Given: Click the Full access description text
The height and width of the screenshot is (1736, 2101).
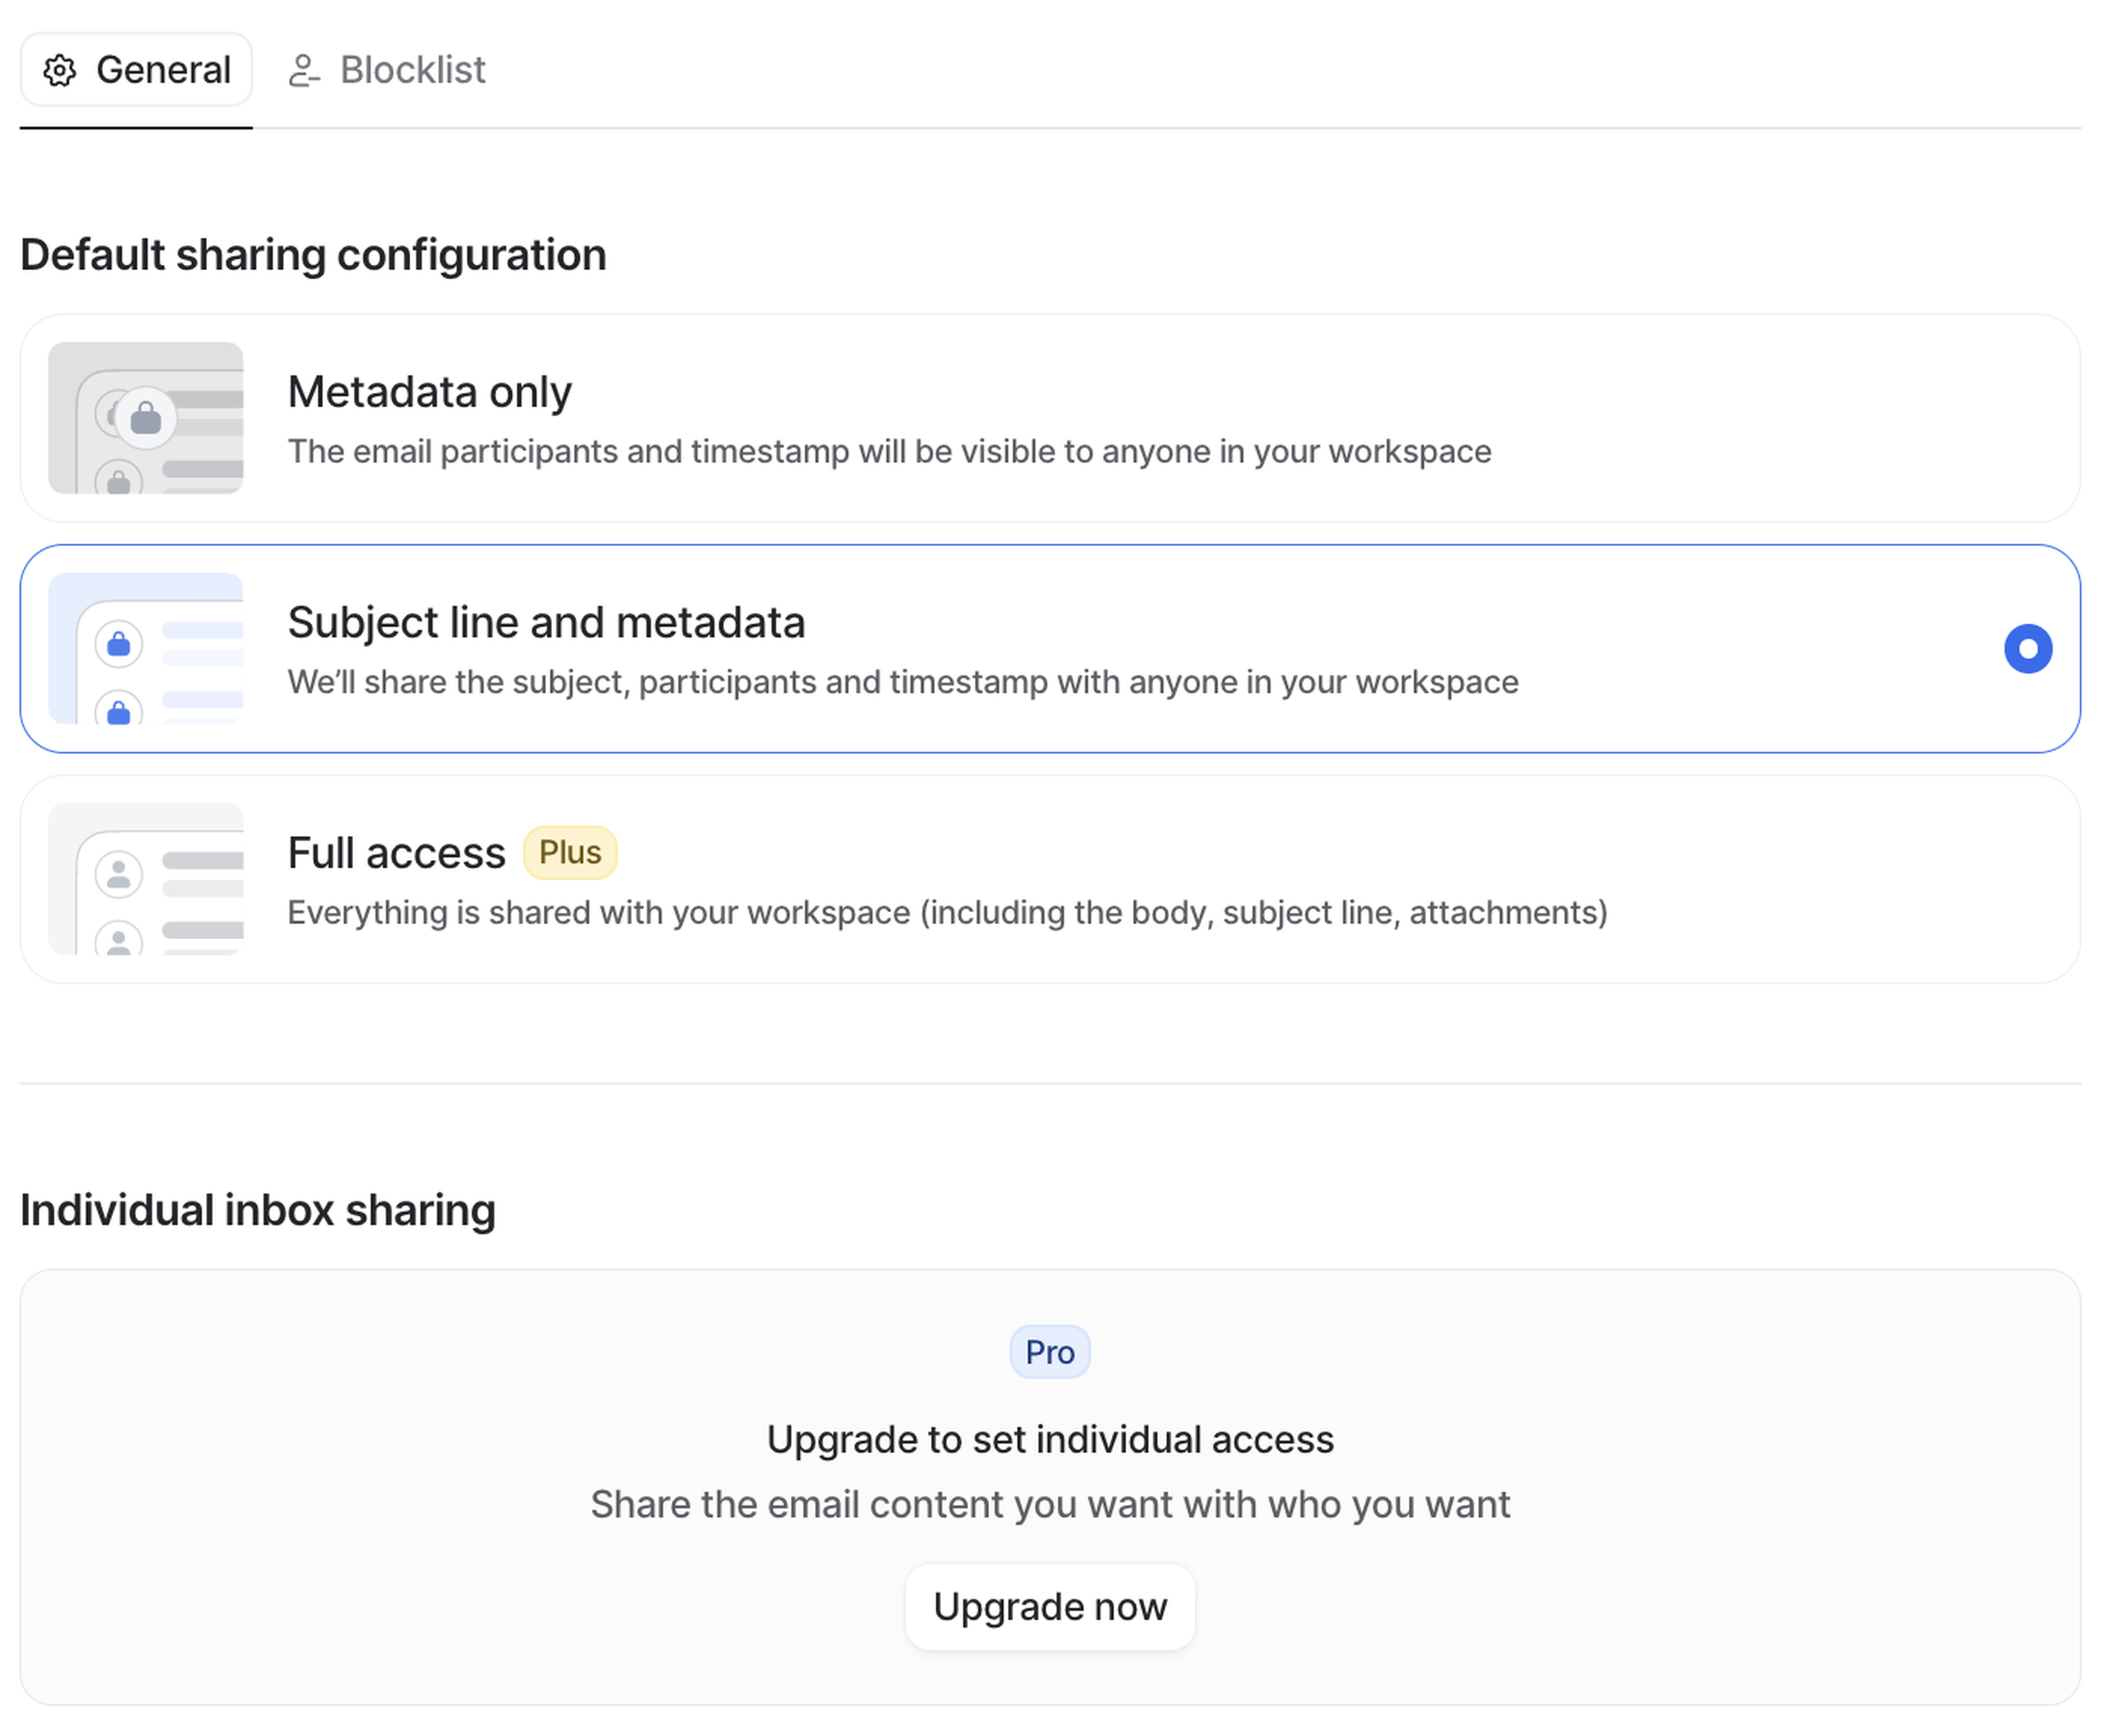Looking at the screenshot, I should [947, 912].
